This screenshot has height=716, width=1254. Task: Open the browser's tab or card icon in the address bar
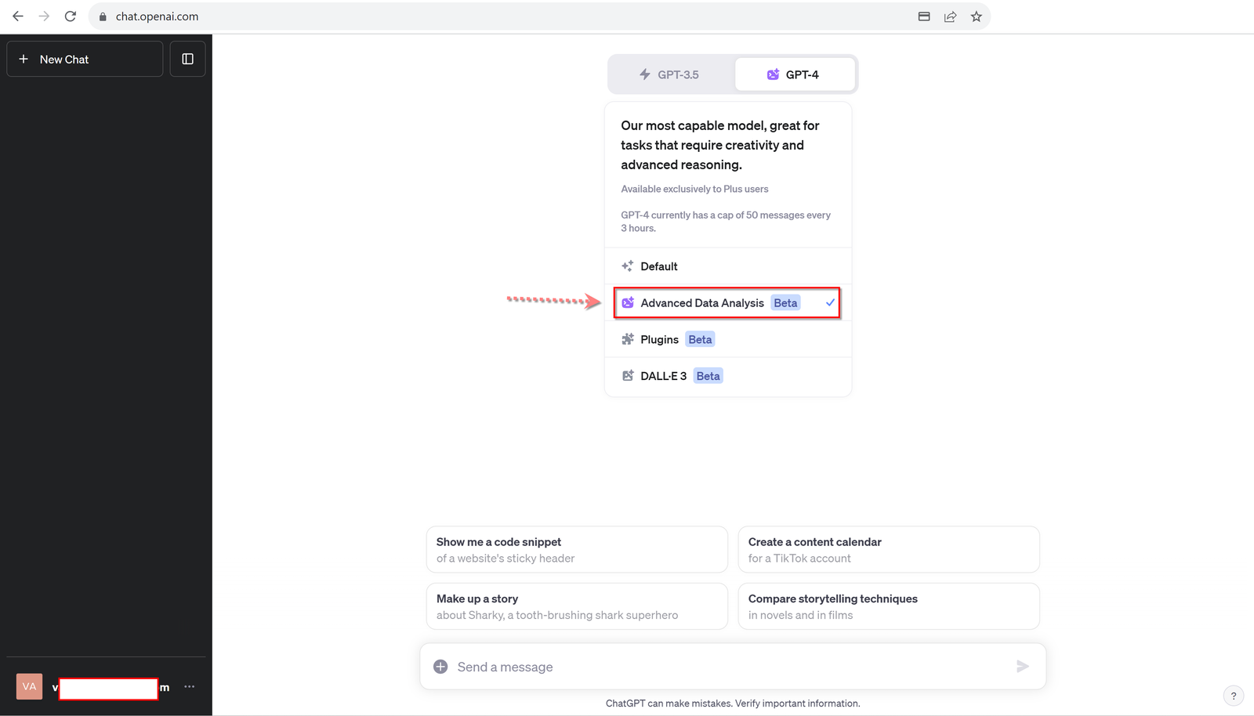(x=924, y=16)
